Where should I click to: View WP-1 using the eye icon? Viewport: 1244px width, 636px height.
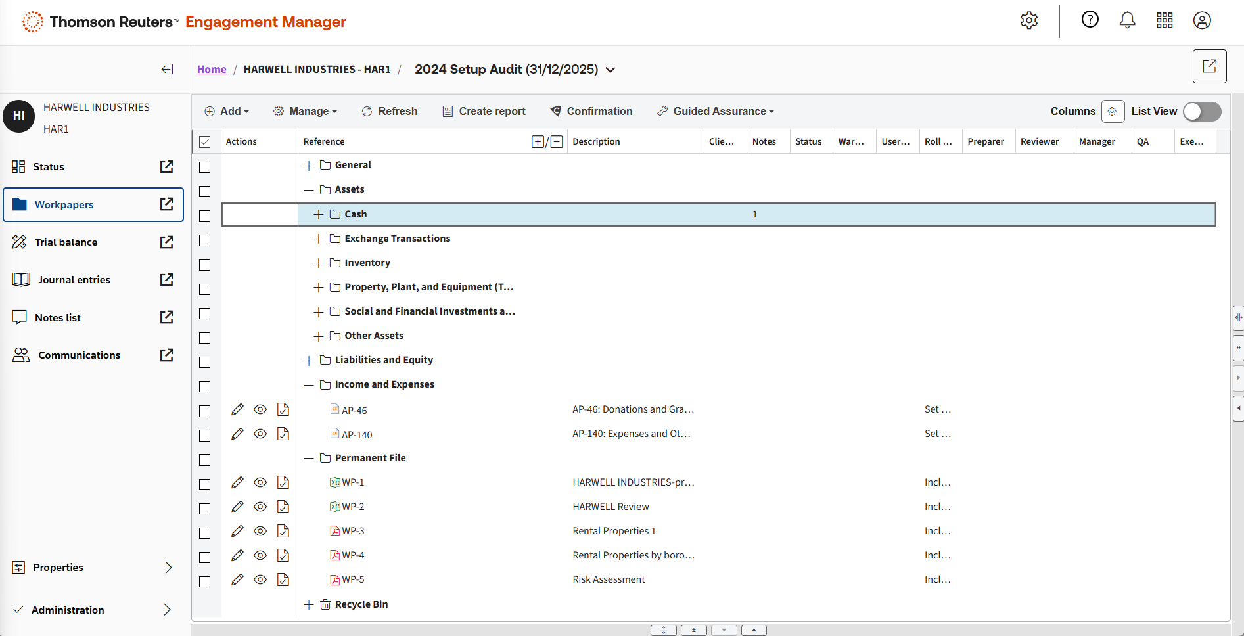pyautogui.click(x=260, y=482)
